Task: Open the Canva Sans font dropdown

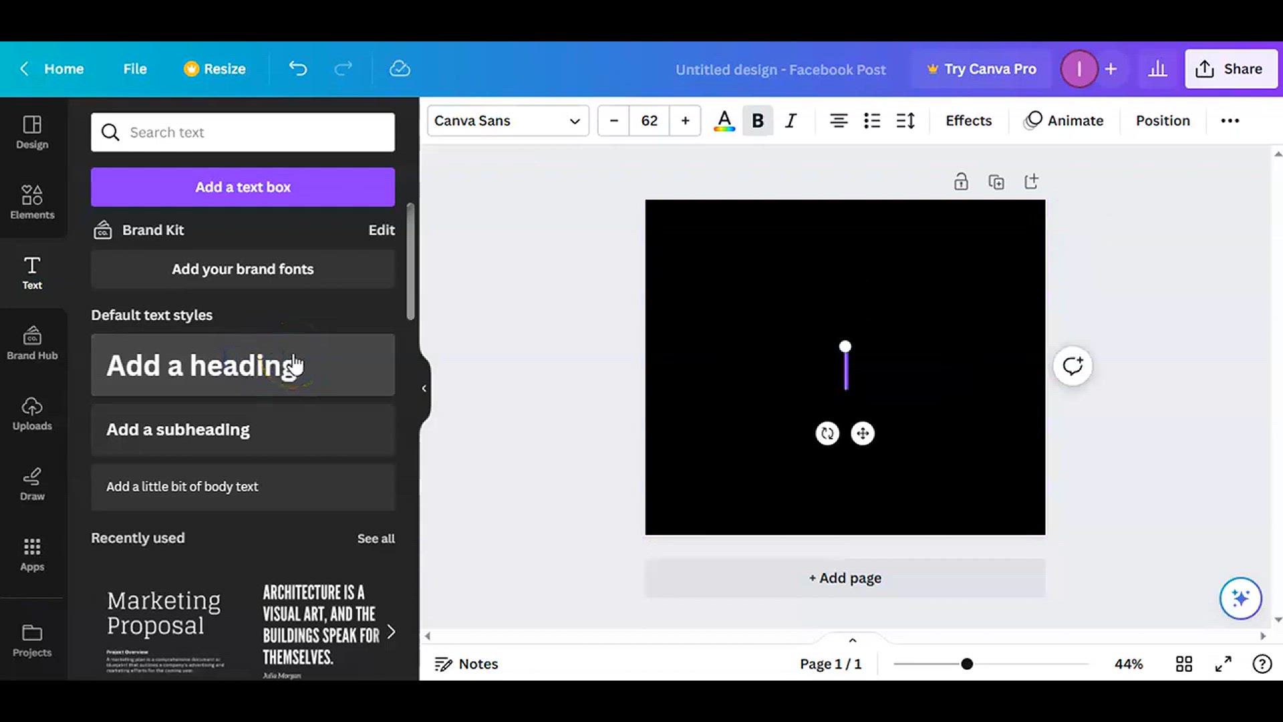Action: tap(508, 121)
